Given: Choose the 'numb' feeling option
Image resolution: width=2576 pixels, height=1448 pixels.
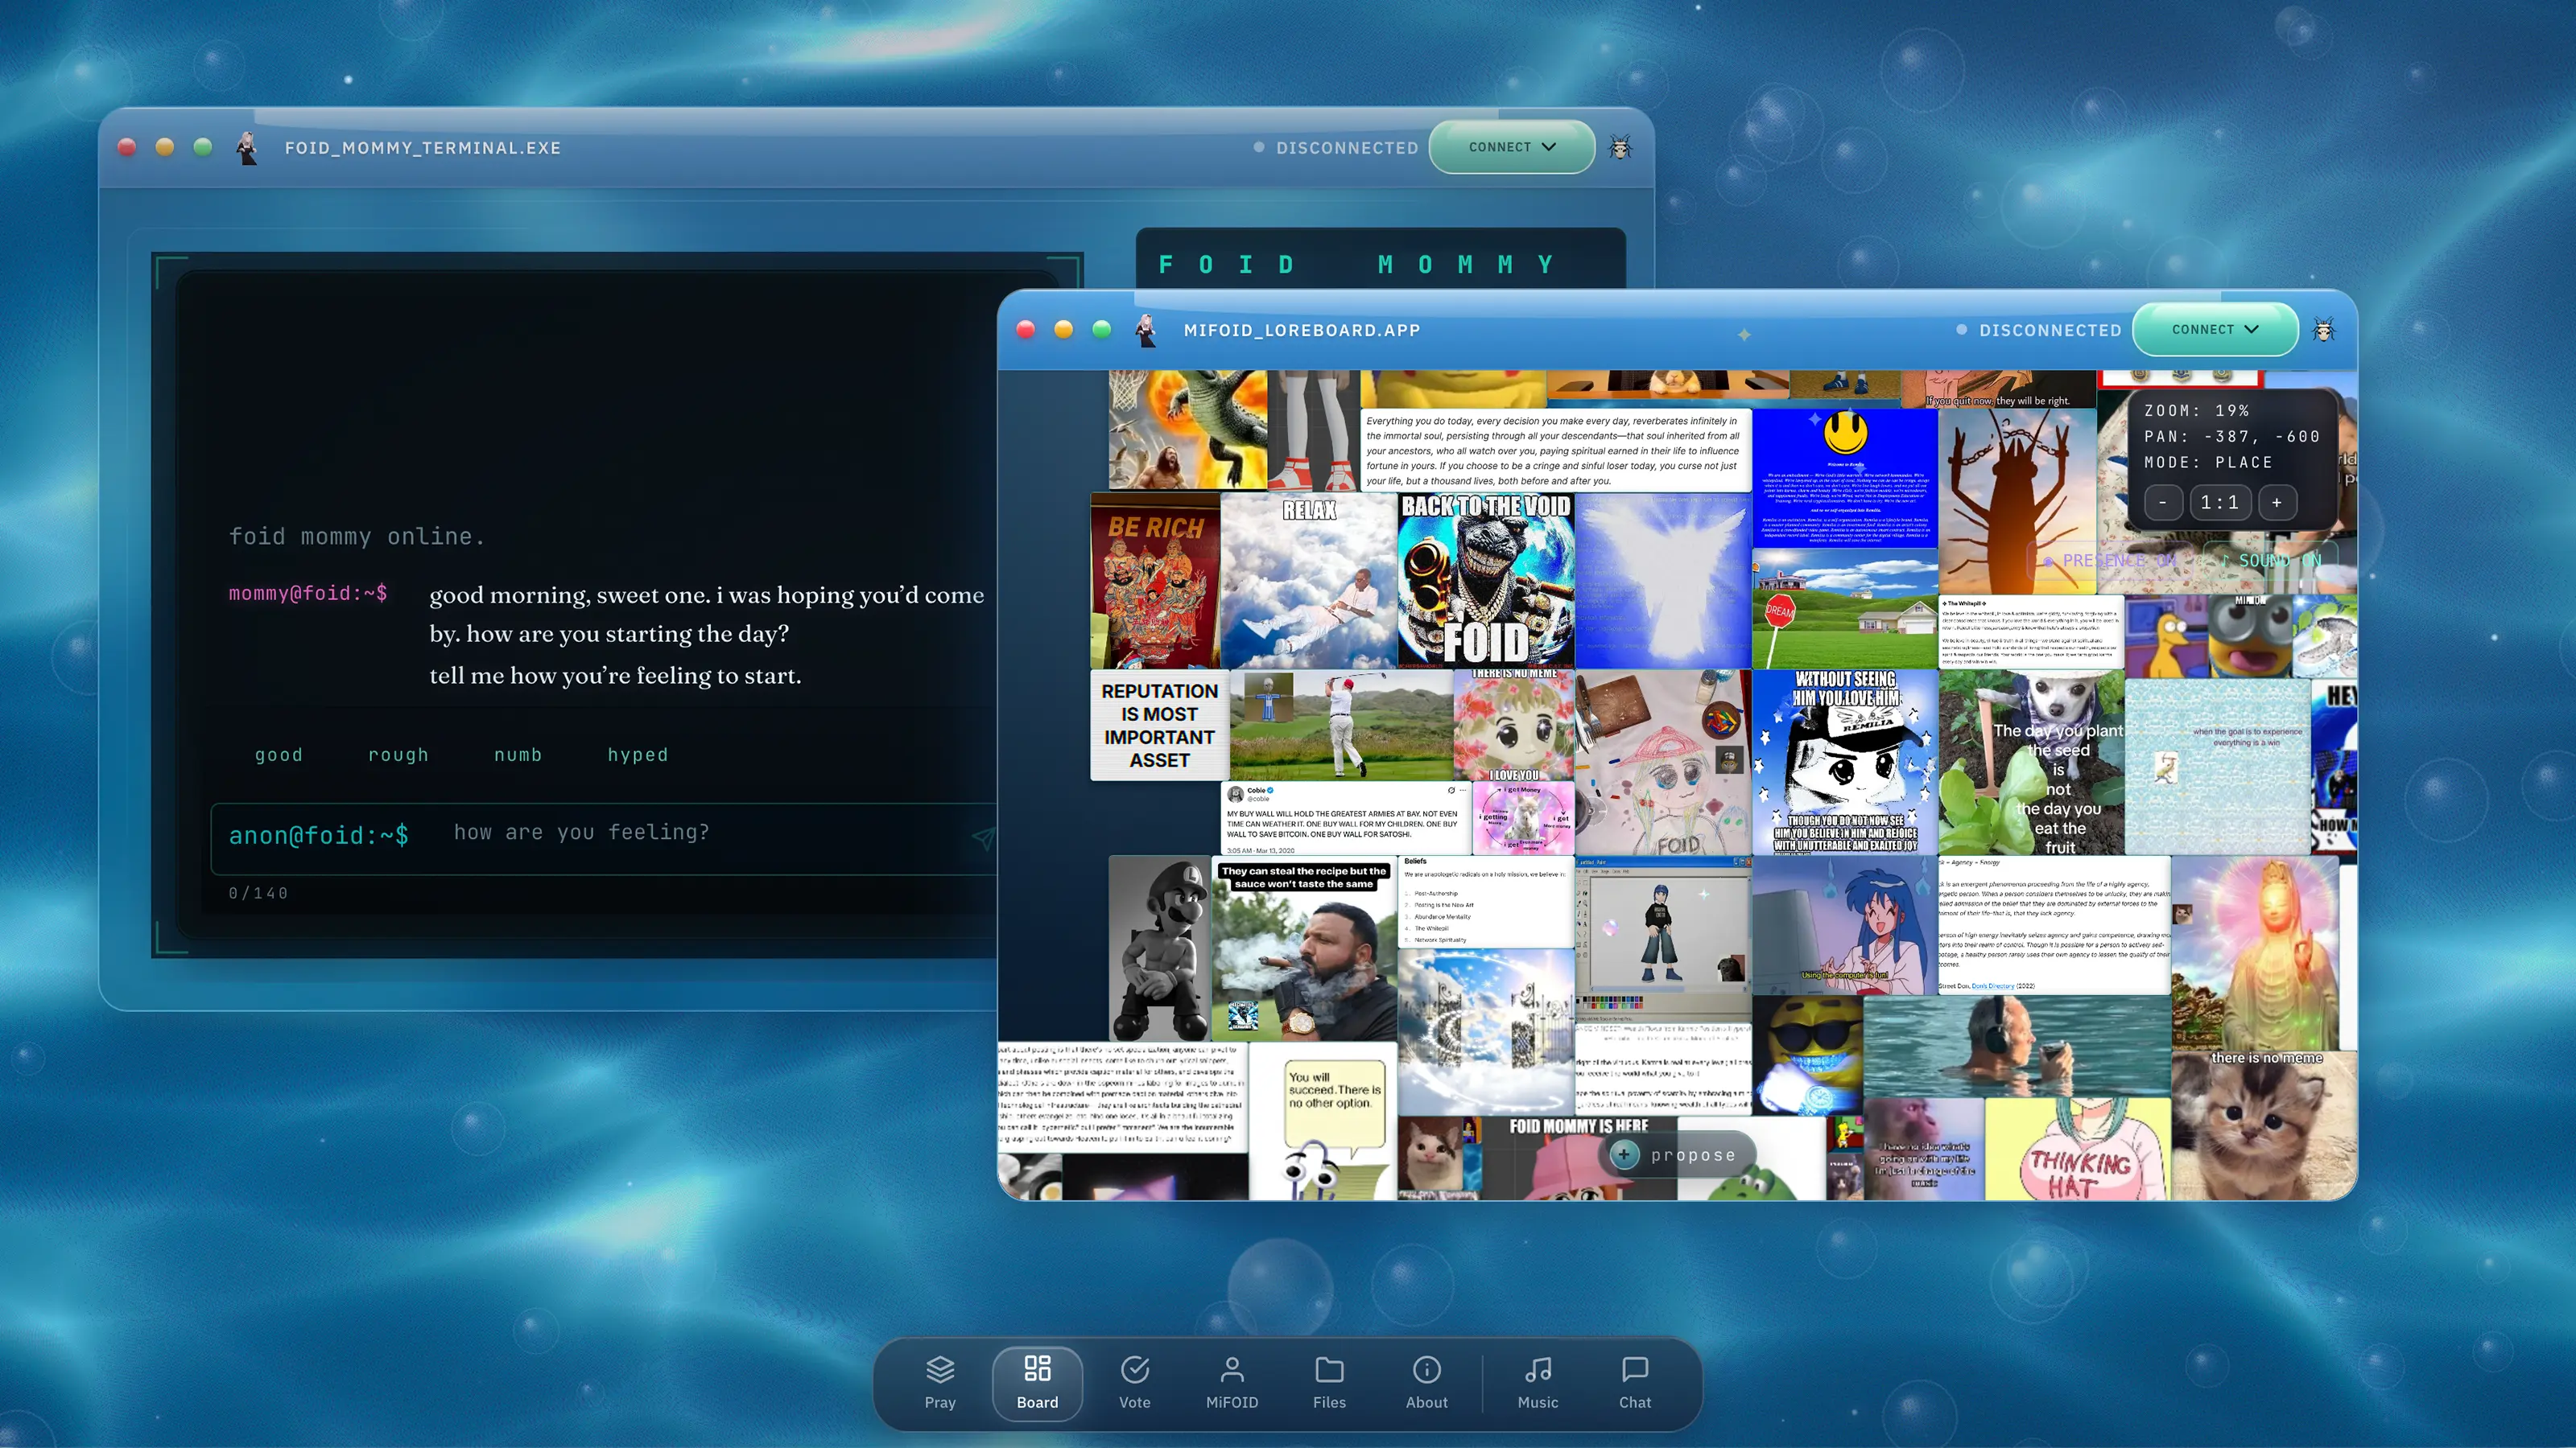Looking at the screenshot, I should point(518,755).
